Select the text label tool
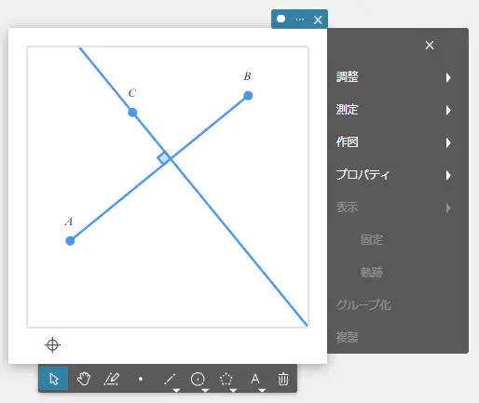The height and width of the screenshot is (403, 479). tap(255, 379)
